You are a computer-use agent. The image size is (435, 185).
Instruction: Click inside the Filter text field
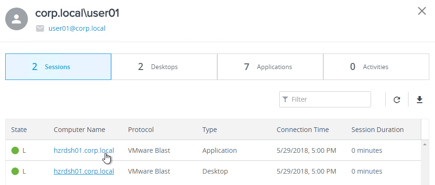pos(325,99)
